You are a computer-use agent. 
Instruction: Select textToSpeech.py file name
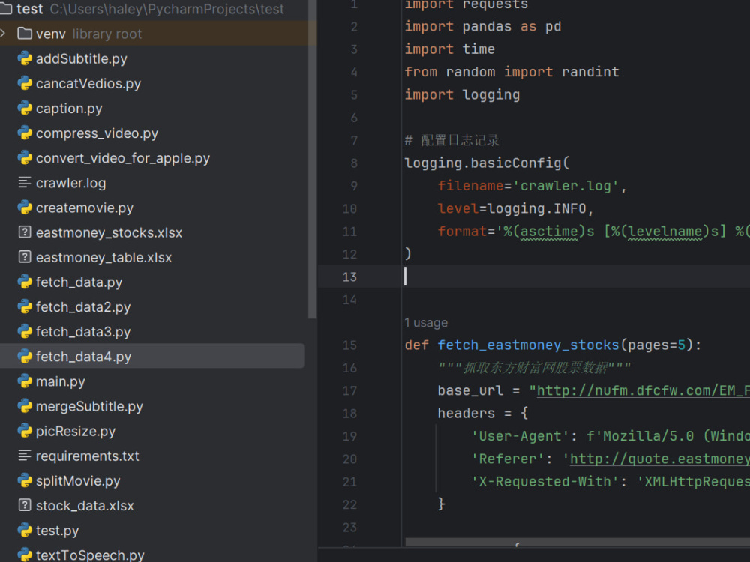pos(90,555)
